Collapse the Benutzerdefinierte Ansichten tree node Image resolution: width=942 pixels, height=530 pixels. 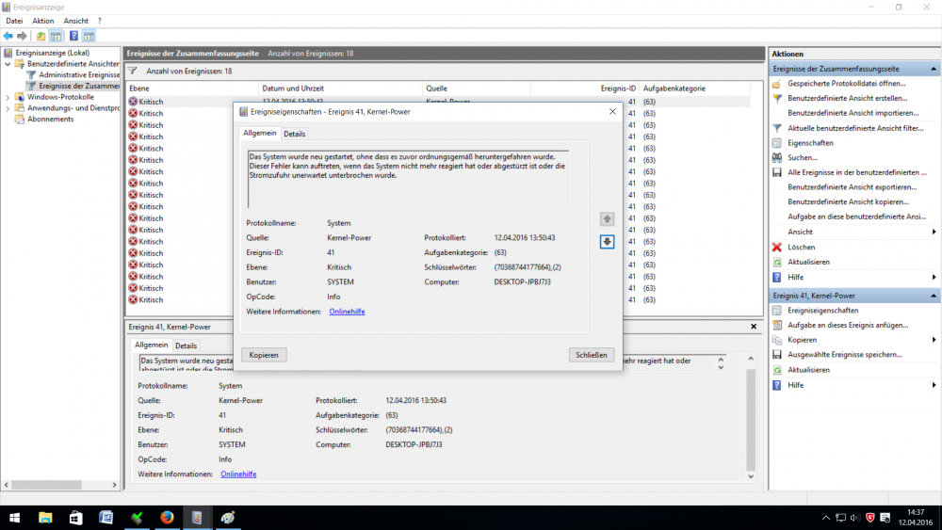8,64
